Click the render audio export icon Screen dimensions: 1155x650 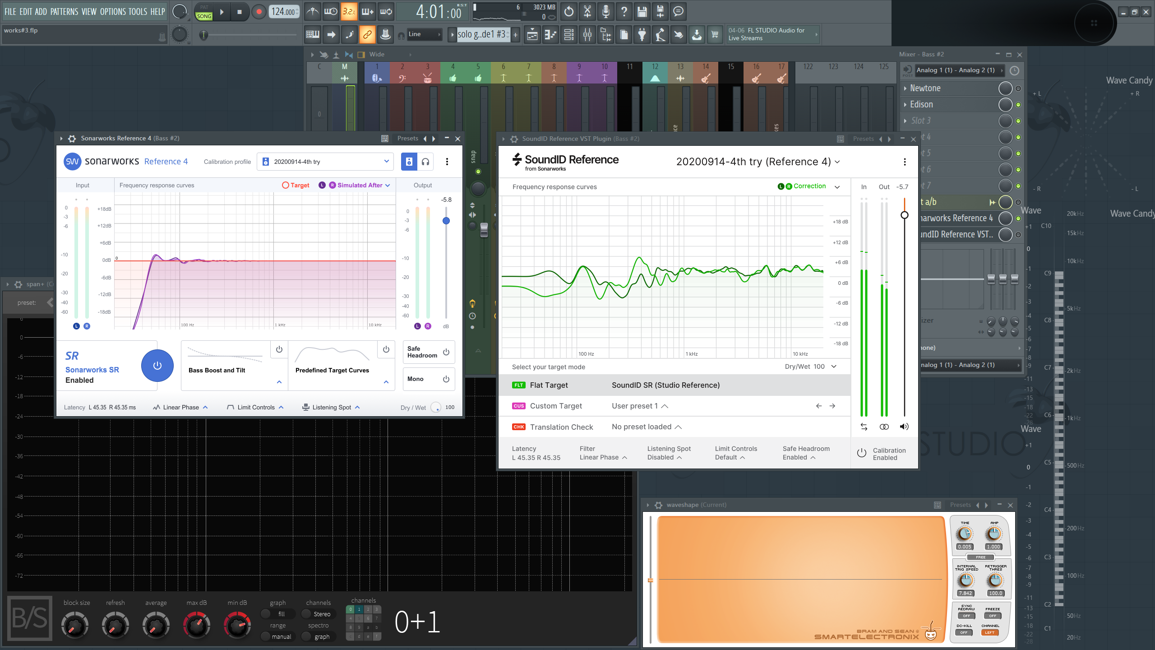pos(660,12)
